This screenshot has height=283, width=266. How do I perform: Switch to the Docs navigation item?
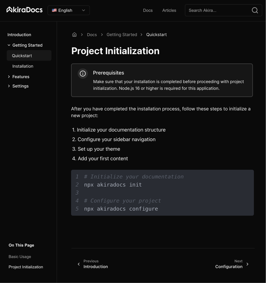148,10
